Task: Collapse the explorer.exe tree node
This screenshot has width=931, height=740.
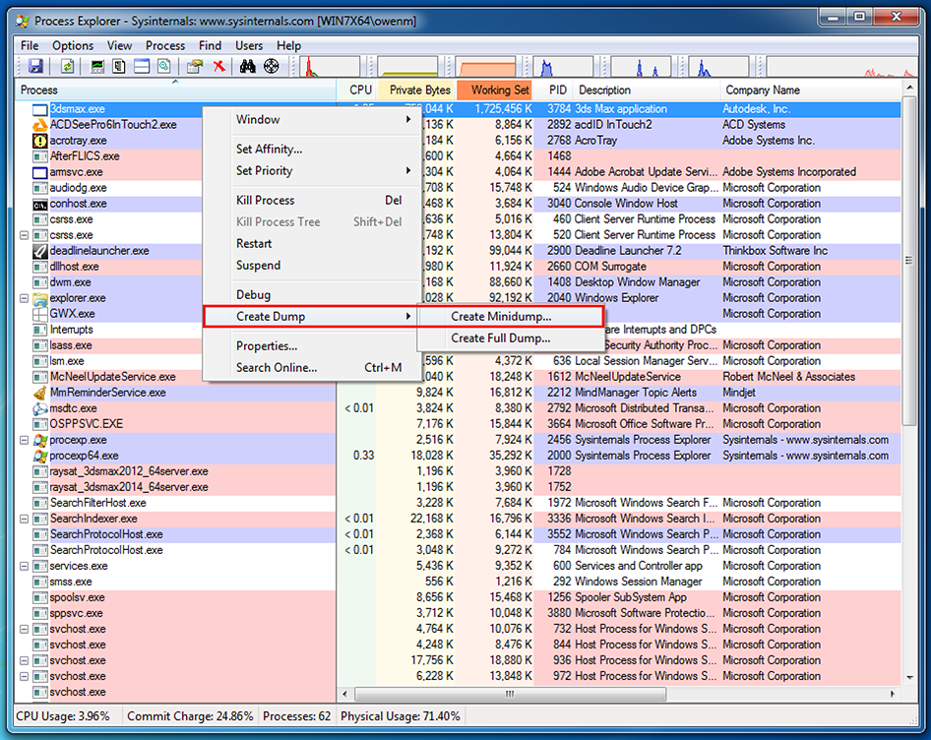Action: [x=25, y=298]
